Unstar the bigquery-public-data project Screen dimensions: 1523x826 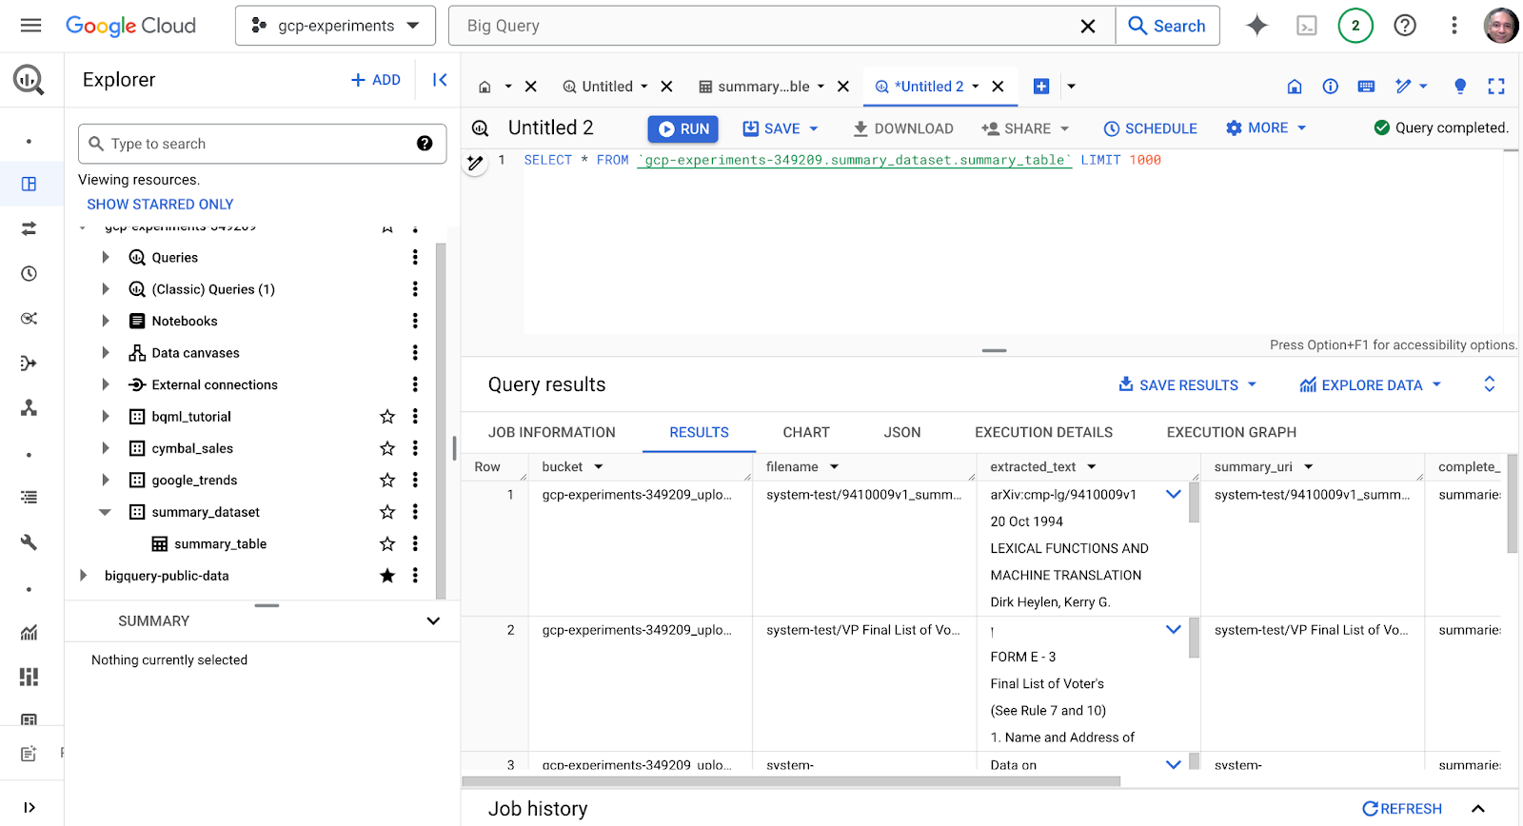pyautogui.click(x=387, y=576)
